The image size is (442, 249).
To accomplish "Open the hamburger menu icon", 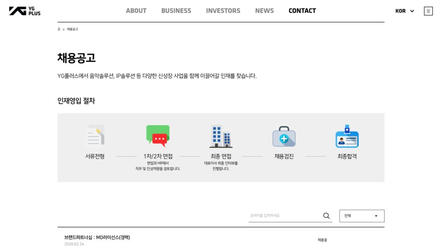I will 427,10.
